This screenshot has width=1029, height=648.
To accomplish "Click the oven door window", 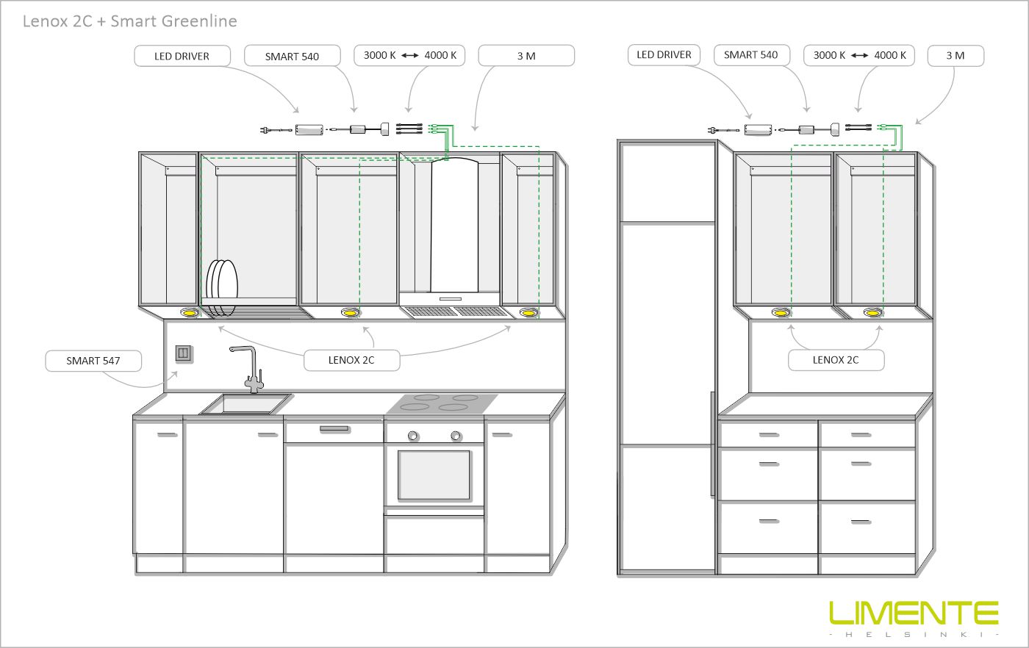I will coord(434,475).
